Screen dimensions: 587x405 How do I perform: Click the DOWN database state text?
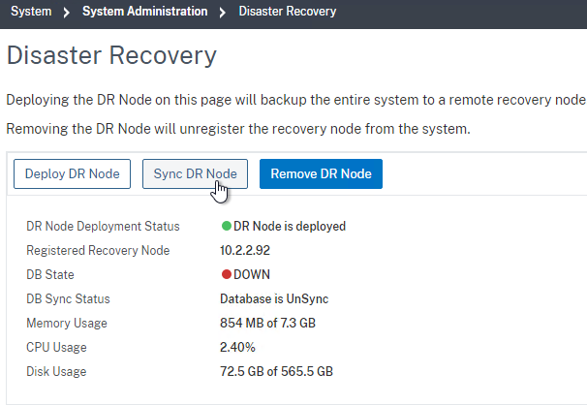tap(252, 274)
